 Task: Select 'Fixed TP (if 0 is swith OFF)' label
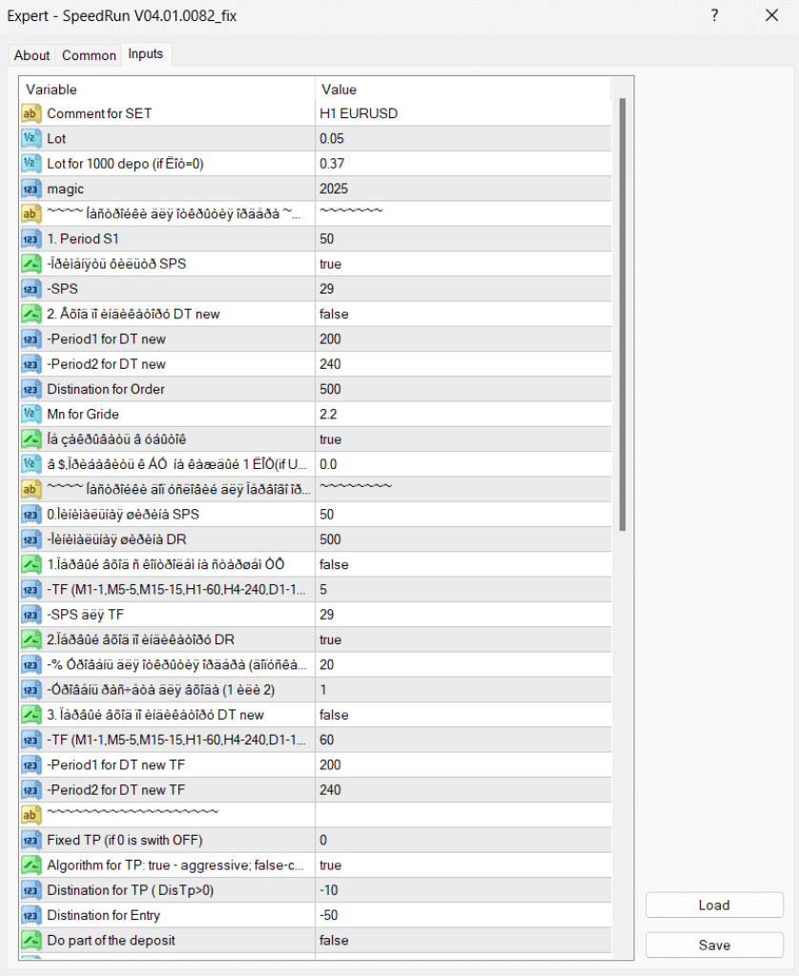[x=125, y=841]
